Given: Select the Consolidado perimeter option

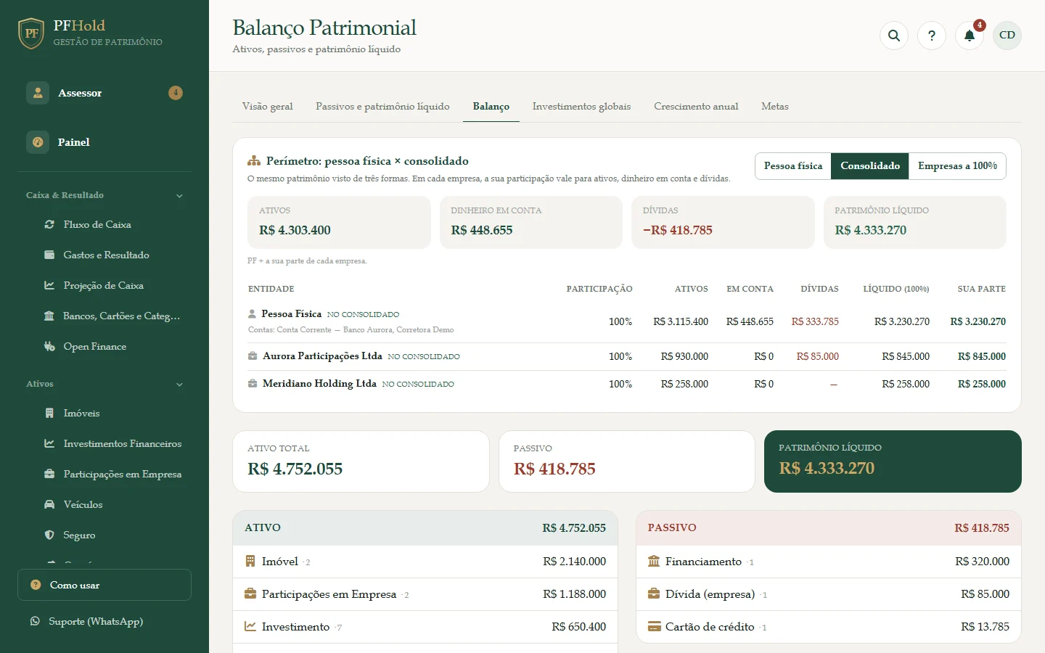Looking at the screenshot, I should click(870, 166).
